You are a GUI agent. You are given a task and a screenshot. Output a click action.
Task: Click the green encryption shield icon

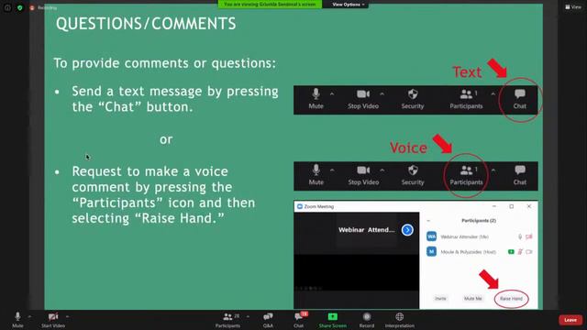pyautogui.click(x=20, y=7)
